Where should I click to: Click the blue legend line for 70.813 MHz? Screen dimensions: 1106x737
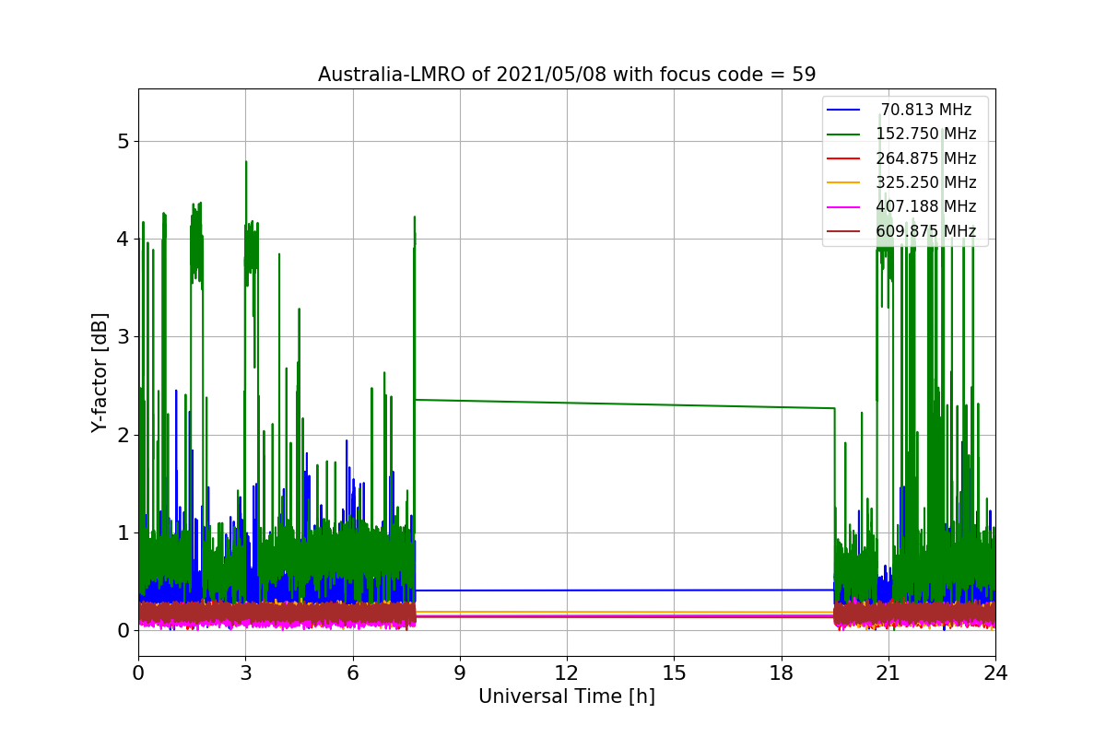(x=843, y=110)
